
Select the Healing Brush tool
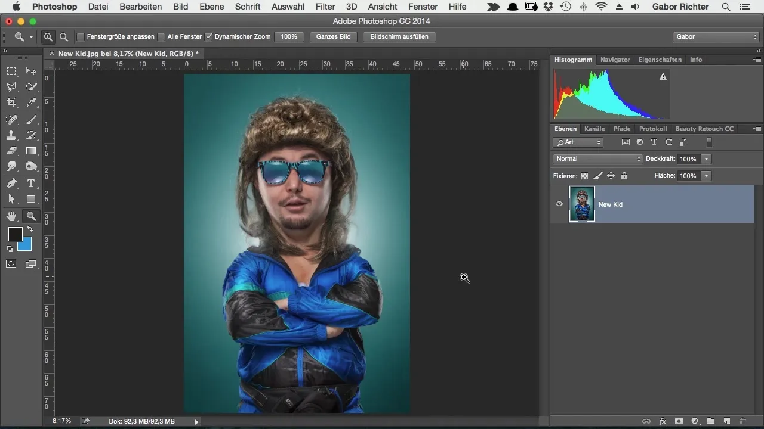pos(11,120)
